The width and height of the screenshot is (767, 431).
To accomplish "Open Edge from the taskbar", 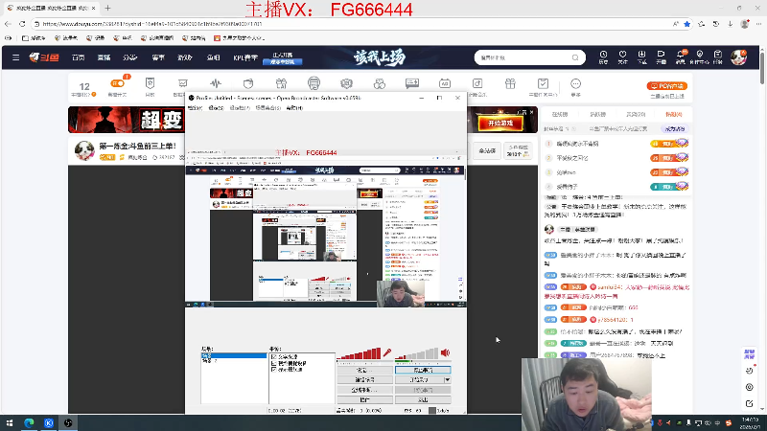I will point(29,422).
